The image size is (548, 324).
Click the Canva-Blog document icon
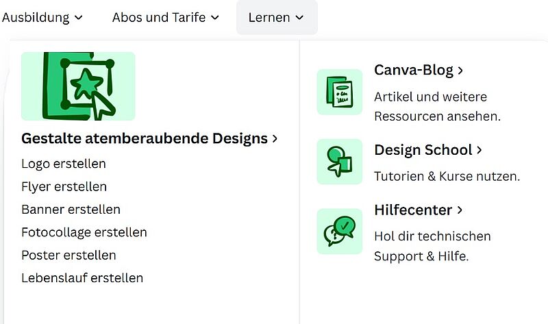pos(339,92)
